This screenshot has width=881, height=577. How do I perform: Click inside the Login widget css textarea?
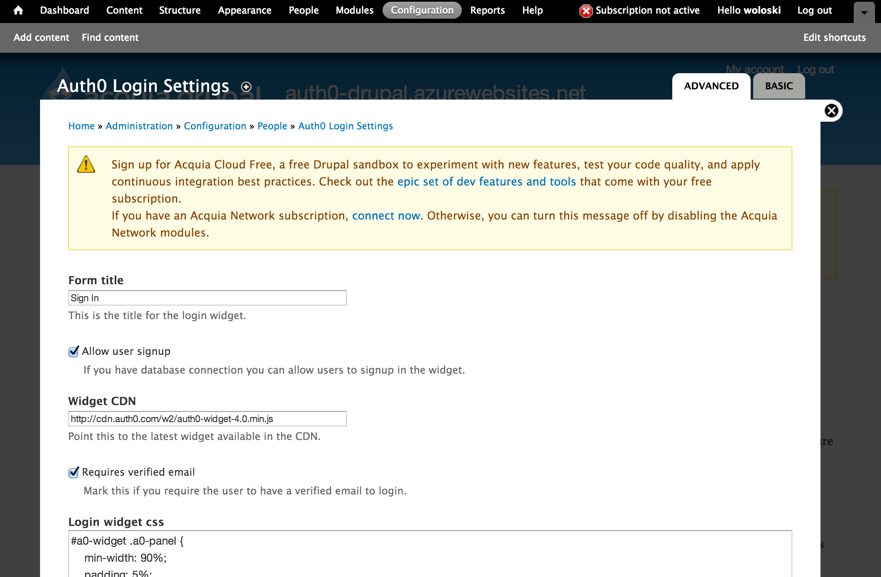point(429,553)
